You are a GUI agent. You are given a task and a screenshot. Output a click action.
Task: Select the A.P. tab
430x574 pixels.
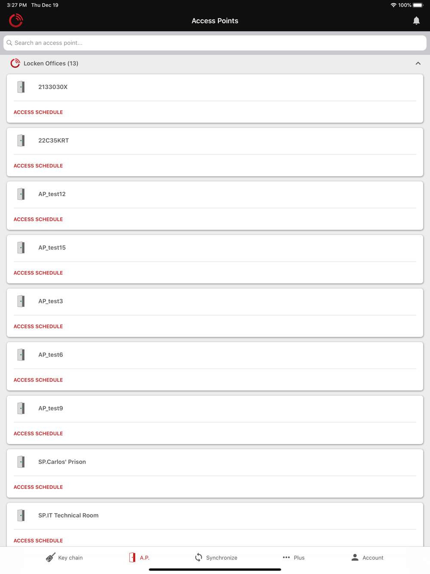tap(139, 558)
